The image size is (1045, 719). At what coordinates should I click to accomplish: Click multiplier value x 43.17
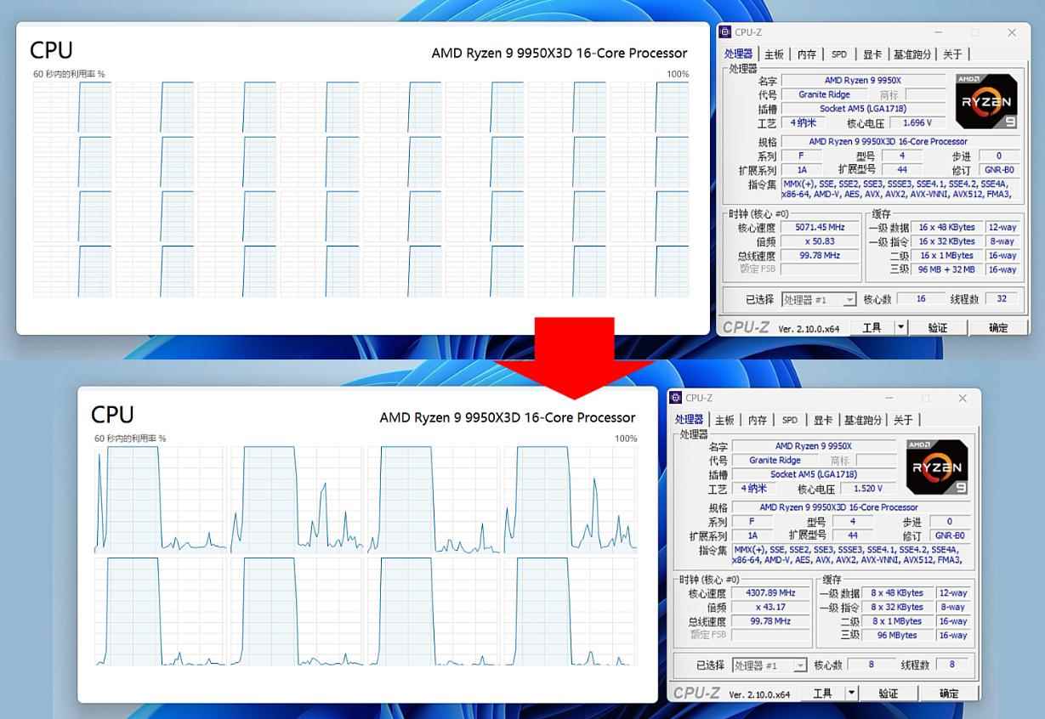770,607
